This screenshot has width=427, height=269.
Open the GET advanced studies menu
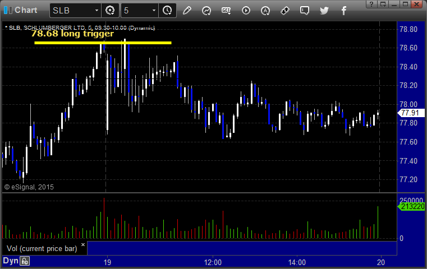[226, 11]
